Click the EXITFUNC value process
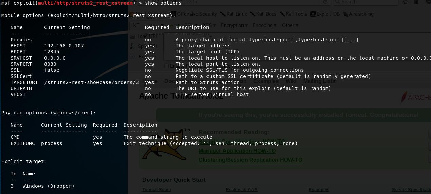Viewport: 431px width, 194px height. [x=52, y=143]
